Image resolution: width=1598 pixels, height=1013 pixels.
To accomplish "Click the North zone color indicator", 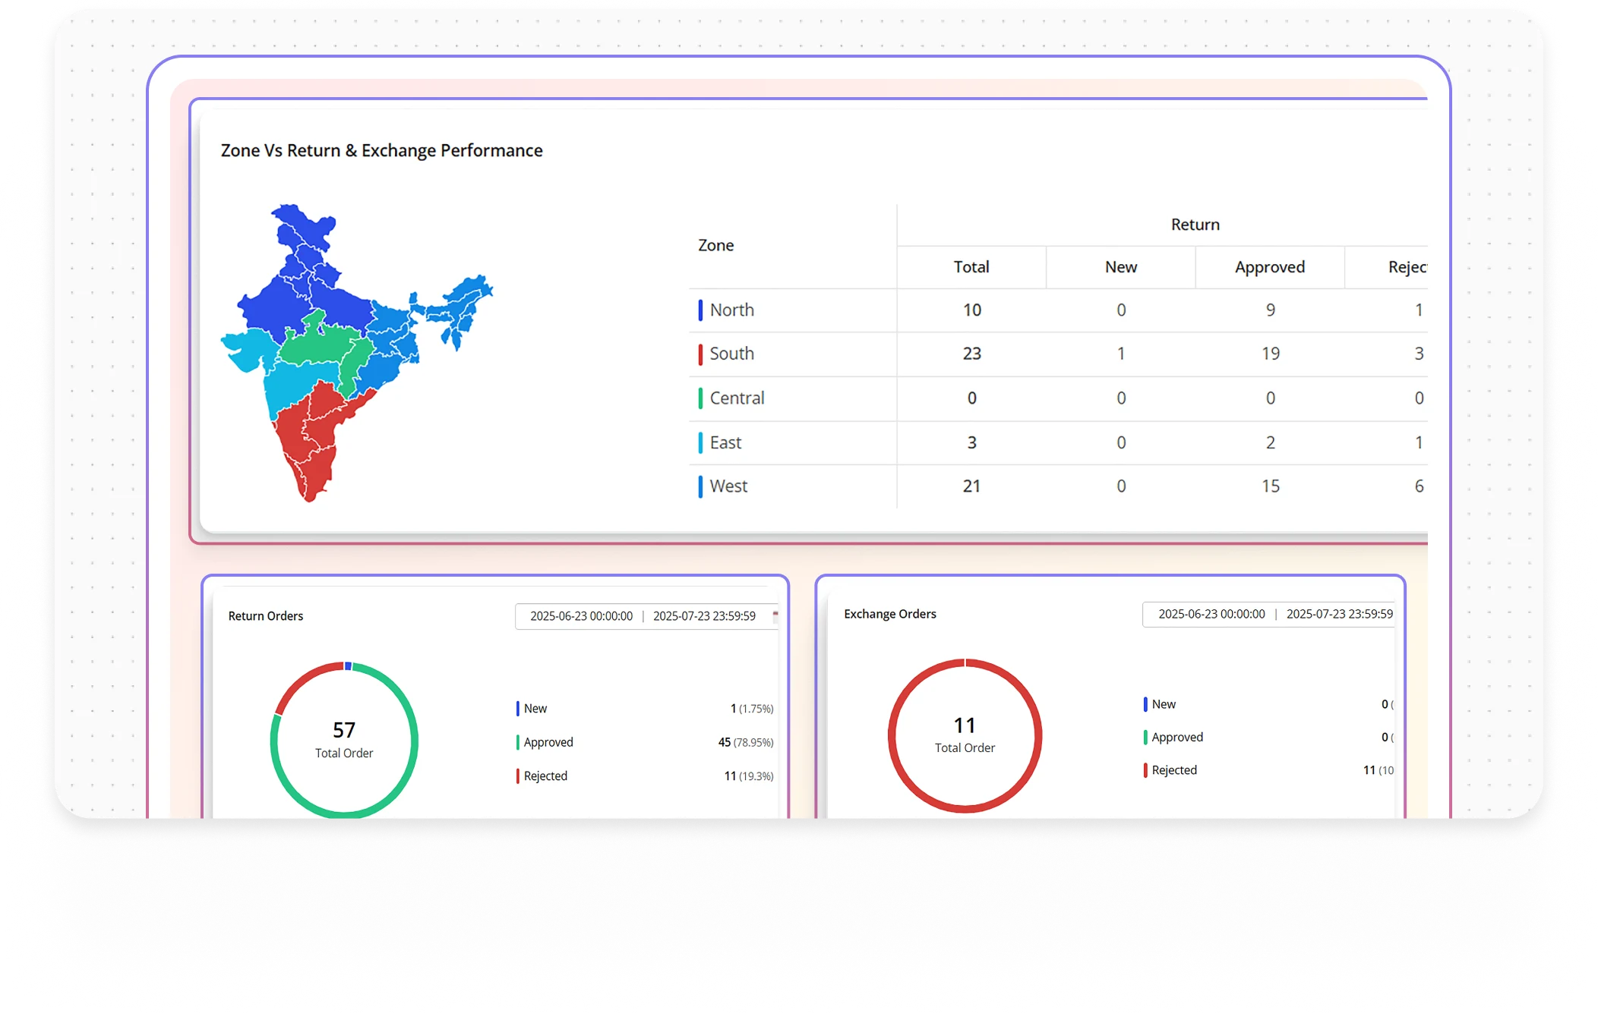I will [x=700, y=310].
